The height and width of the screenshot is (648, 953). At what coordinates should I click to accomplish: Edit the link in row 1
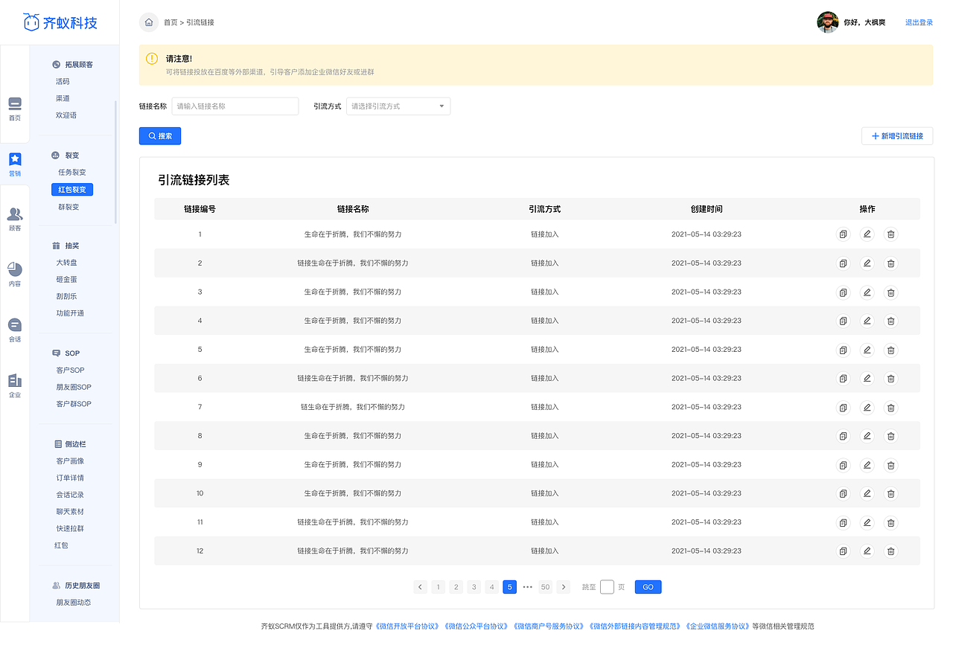867,234
